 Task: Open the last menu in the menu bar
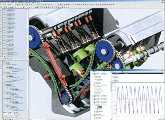click(x=38, y=3)
